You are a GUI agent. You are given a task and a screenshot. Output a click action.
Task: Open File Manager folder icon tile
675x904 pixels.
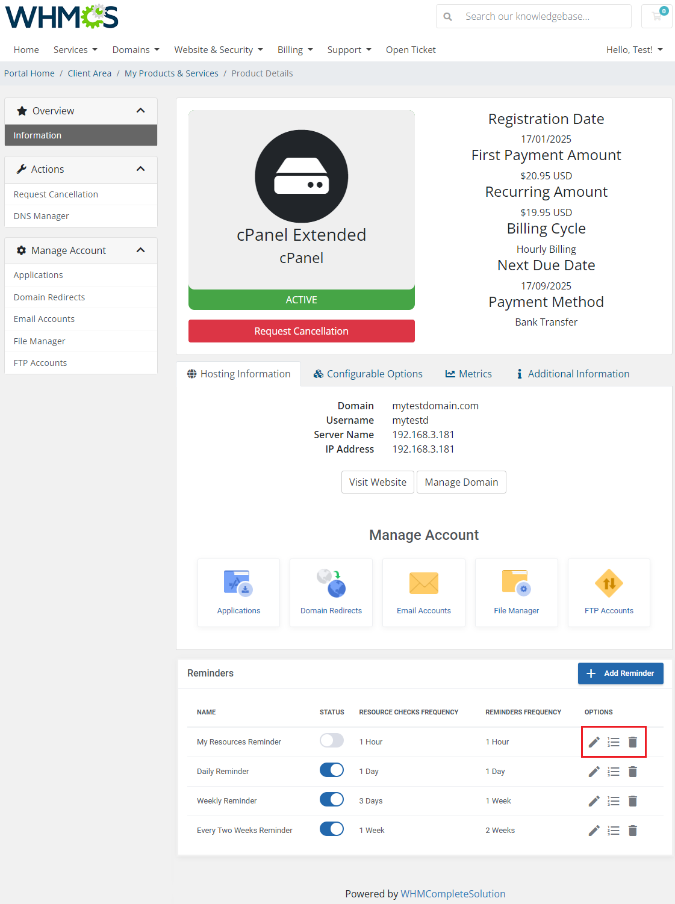click(517, 593)
